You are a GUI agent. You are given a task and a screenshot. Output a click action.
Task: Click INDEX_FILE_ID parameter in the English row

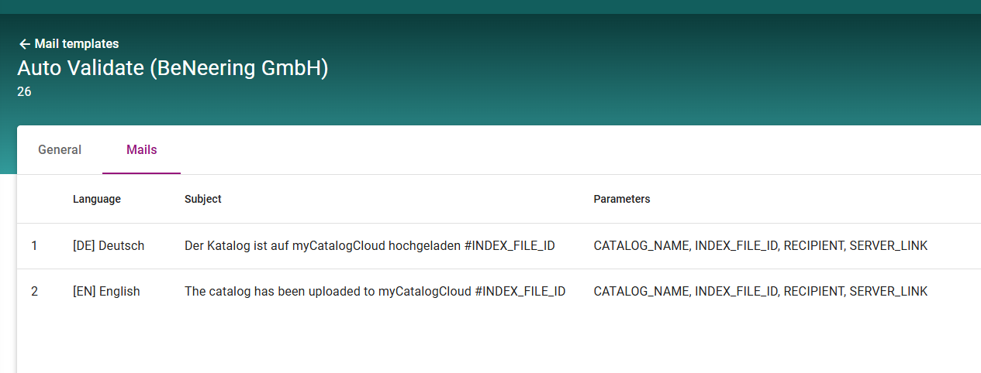point(735,292)
